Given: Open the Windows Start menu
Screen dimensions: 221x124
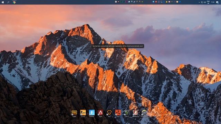Looking at the screenshot, I should 3,2.
